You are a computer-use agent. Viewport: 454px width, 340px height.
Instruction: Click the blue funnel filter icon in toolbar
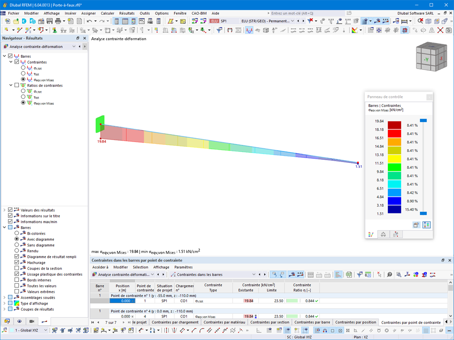click(x=219, y=30)
